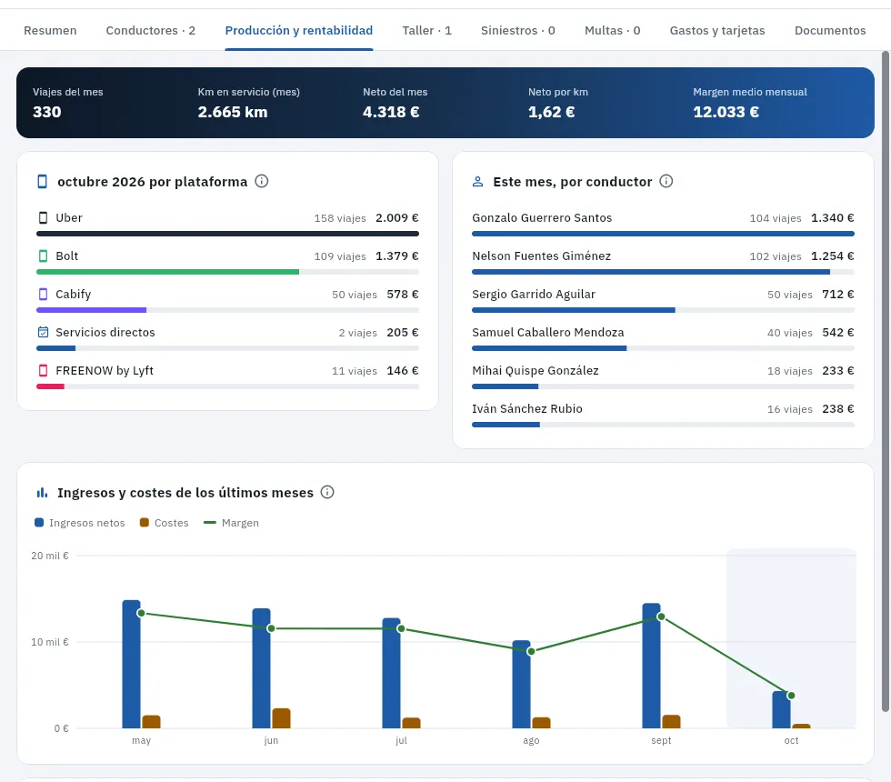Click driver name Samuel Caballero Mendoza
The height and width of the screenshot is (782, 891).
(547, 332)
